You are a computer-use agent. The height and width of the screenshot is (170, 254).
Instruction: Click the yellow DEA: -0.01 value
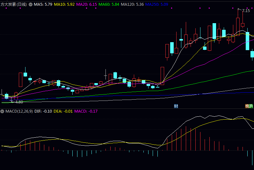(x=63, y=111)
